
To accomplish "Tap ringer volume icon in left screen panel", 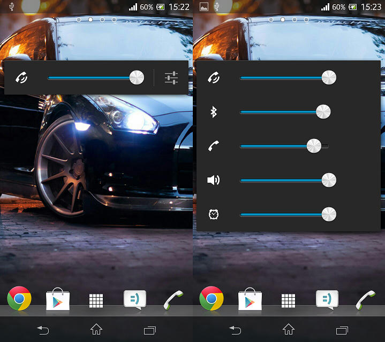I will (x=21, y=77).
